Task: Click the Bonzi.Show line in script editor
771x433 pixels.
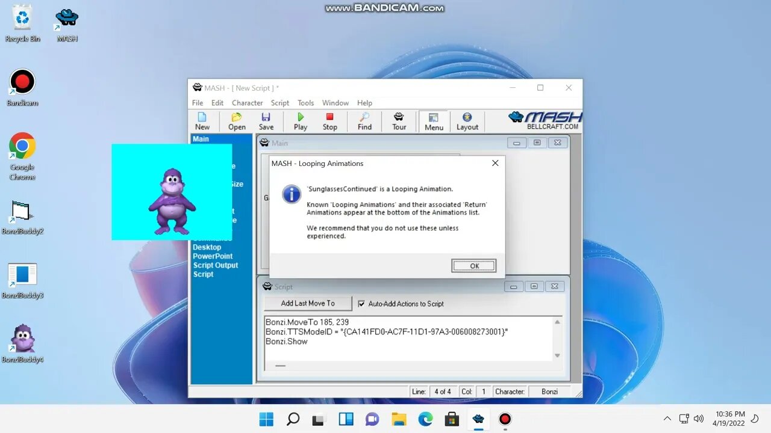Action: point(287,342)
